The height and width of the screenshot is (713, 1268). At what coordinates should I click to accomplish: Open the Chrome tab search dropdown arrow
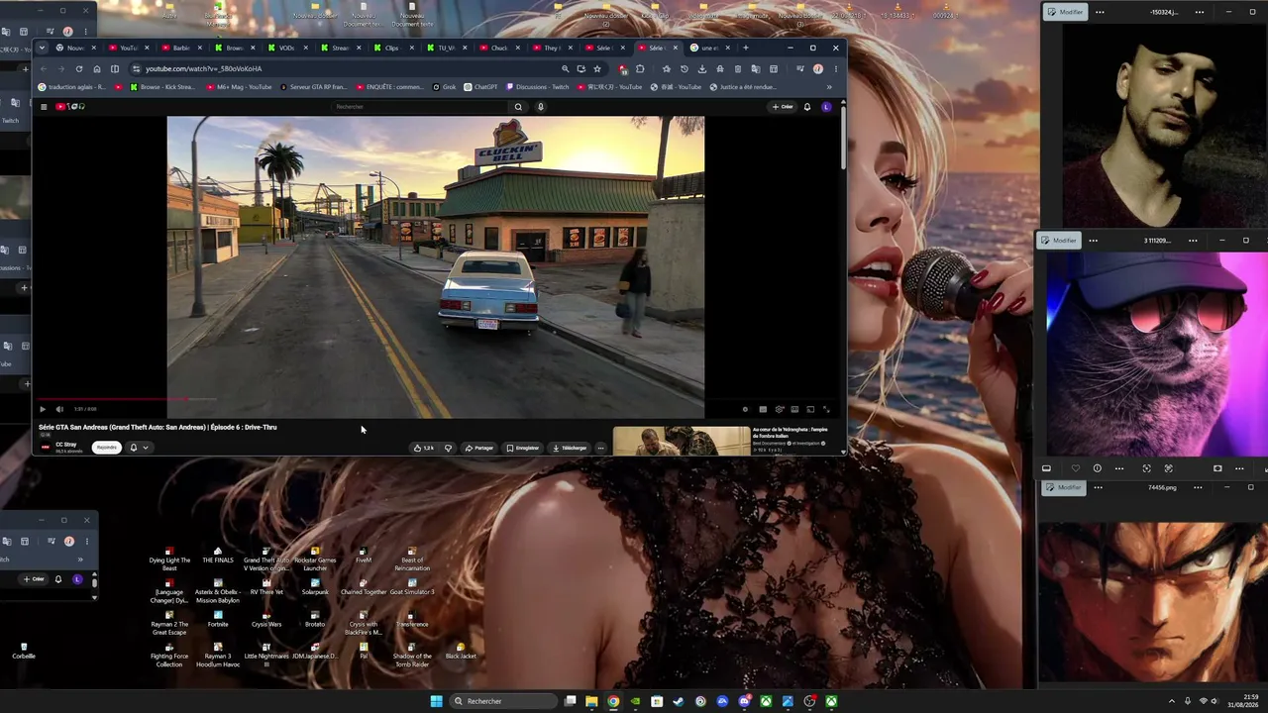pyautogui.click(x=42, y=48)
